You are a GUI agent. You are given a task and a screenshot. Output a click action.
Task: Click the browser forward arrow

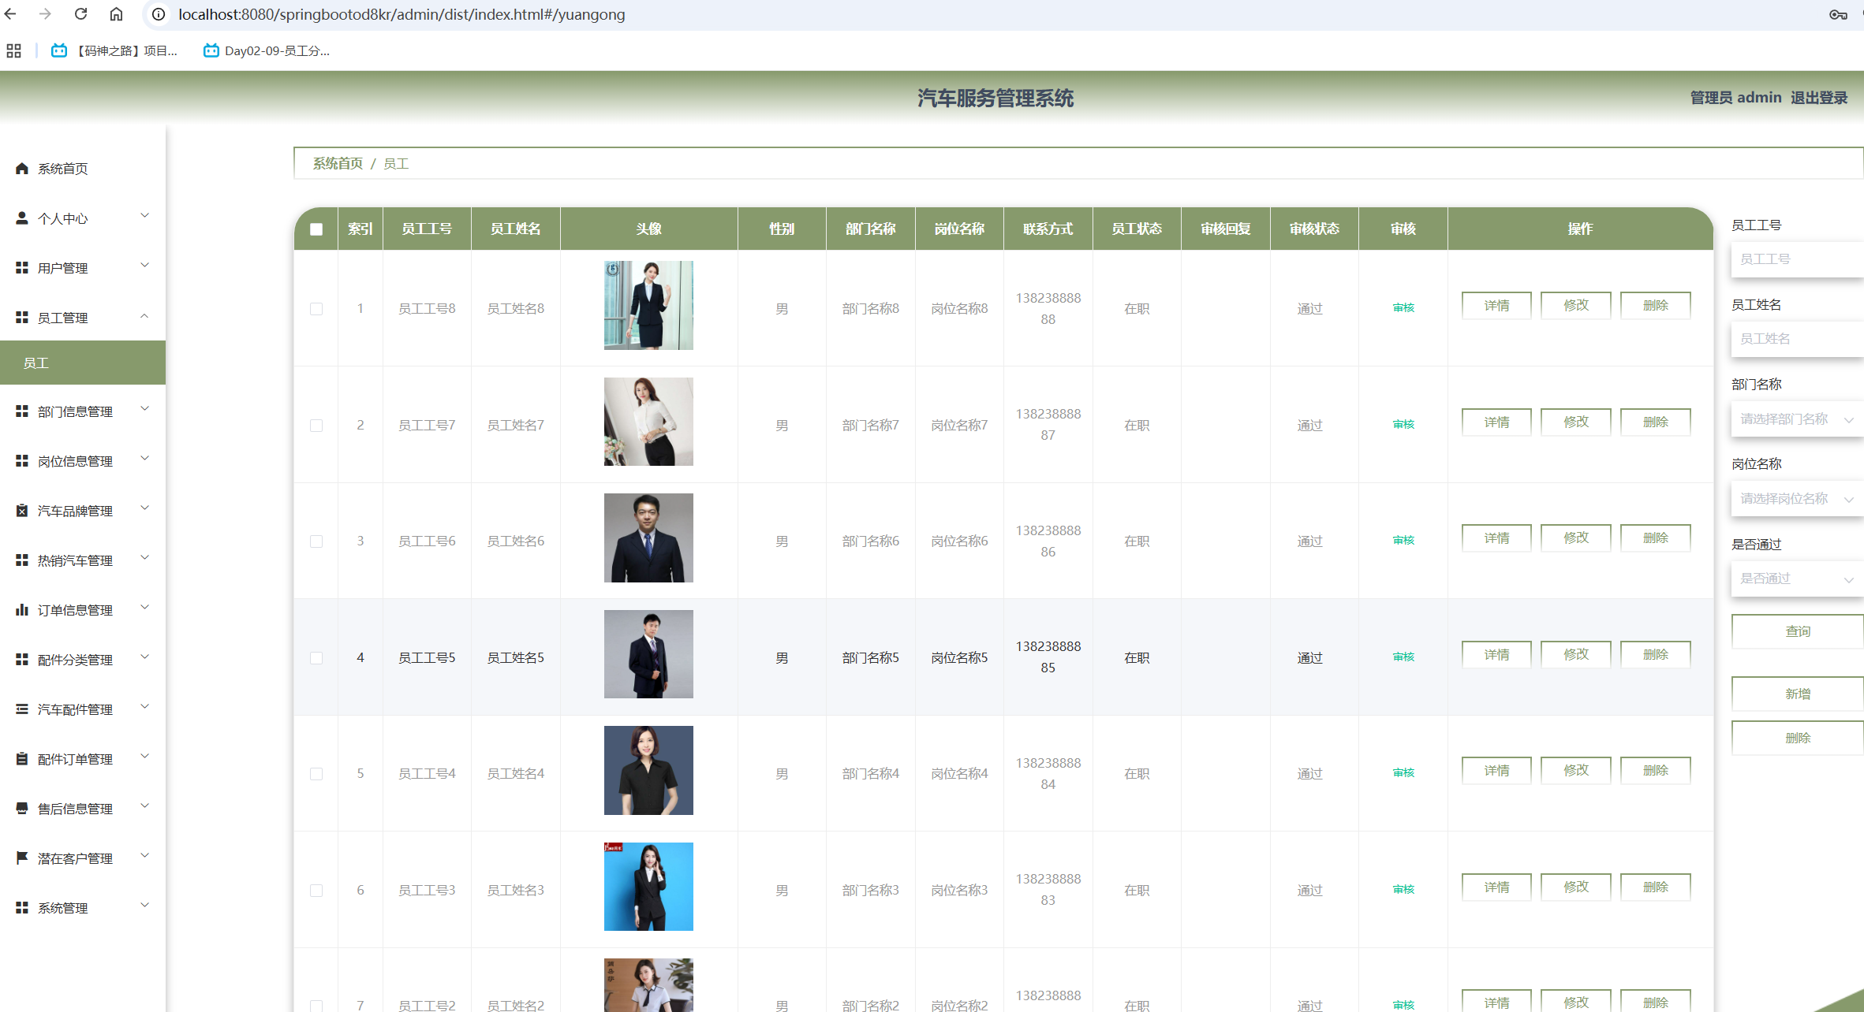coord(45,14)
